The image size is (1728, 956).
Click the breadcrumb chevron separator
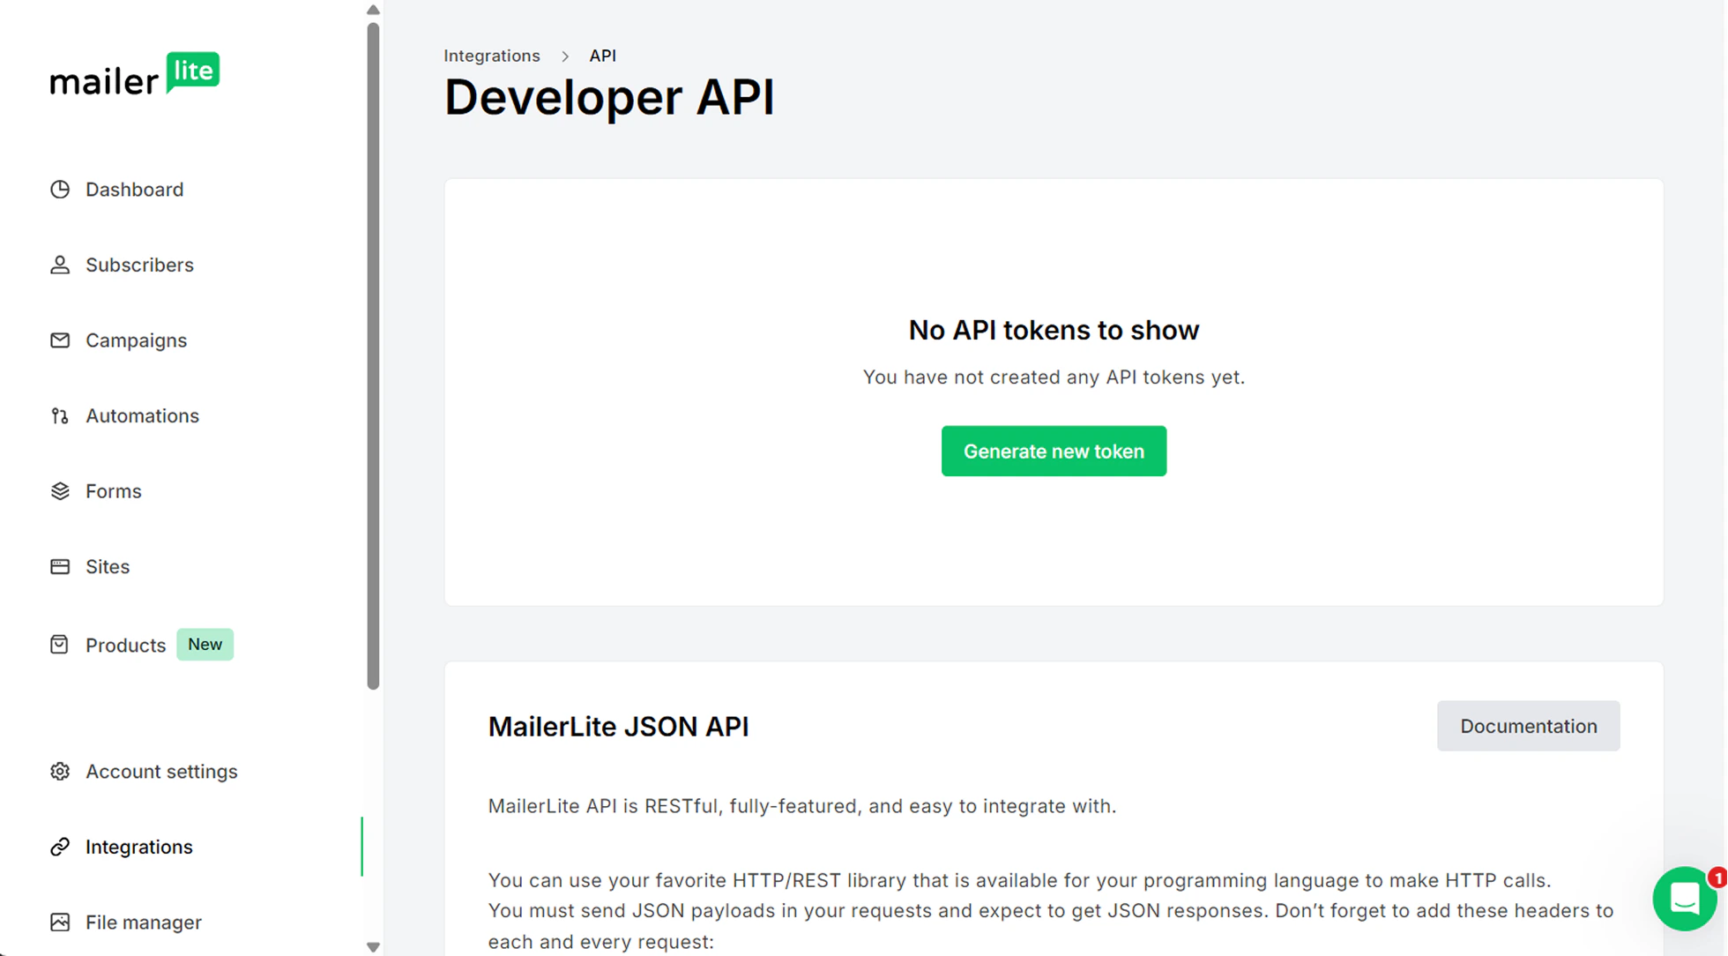[x=565, y=56]
